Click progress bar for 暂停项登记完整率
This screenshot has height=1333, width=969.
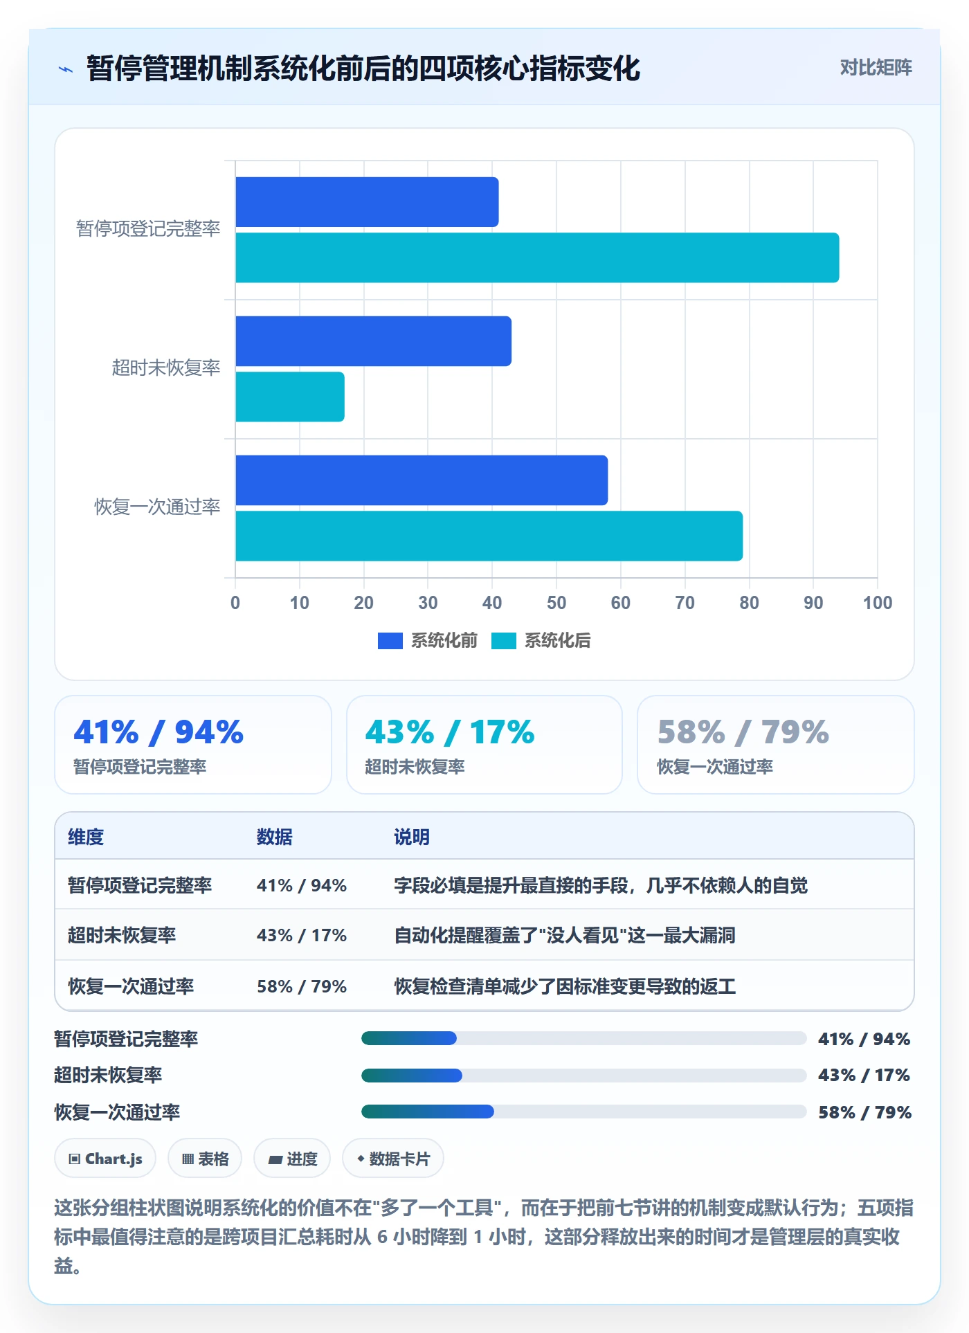point(584,1038)
